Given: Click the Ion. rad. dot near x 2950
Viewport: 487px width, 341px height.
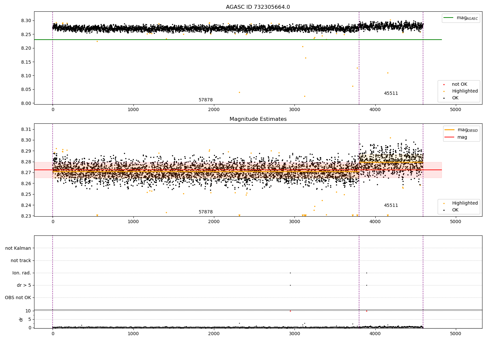Looking at the screenshot, I should [x=290, y=273].
